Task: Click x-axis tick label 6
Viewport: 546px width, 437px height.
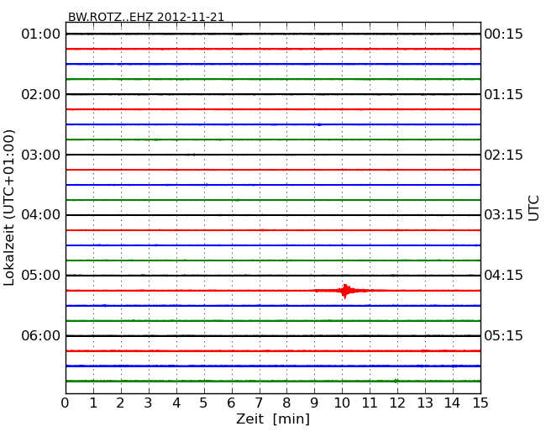Action: (x=231, y=403)
